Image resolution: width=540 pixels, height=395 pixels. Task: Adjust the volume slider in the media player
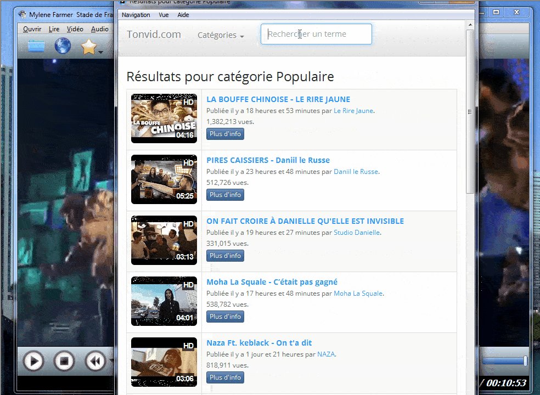point(504,361)
